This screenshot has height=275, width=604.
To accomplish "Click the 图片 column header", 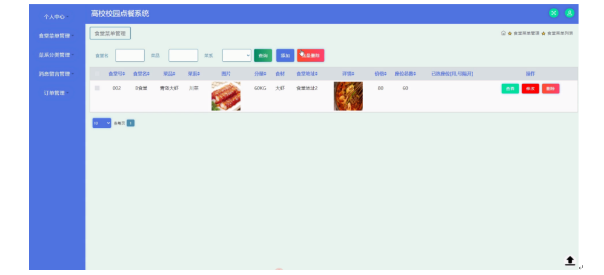I will pos(226,73).
